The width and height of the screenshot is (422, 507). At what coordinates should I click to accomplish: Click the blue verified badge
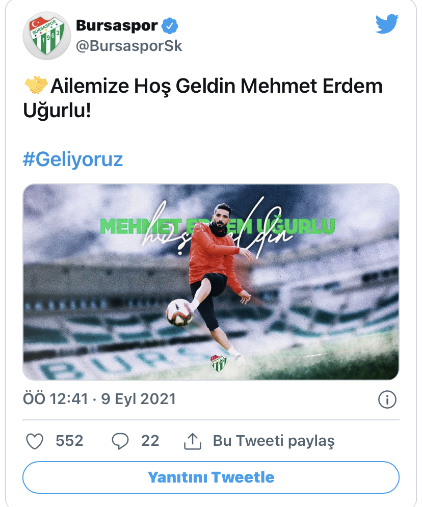coord(170,26)
